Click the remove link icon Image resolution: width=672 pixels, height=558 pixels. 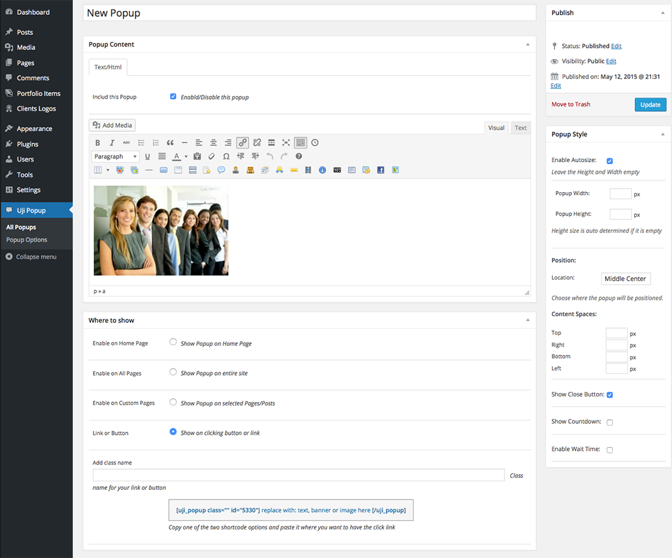(257, 143)
